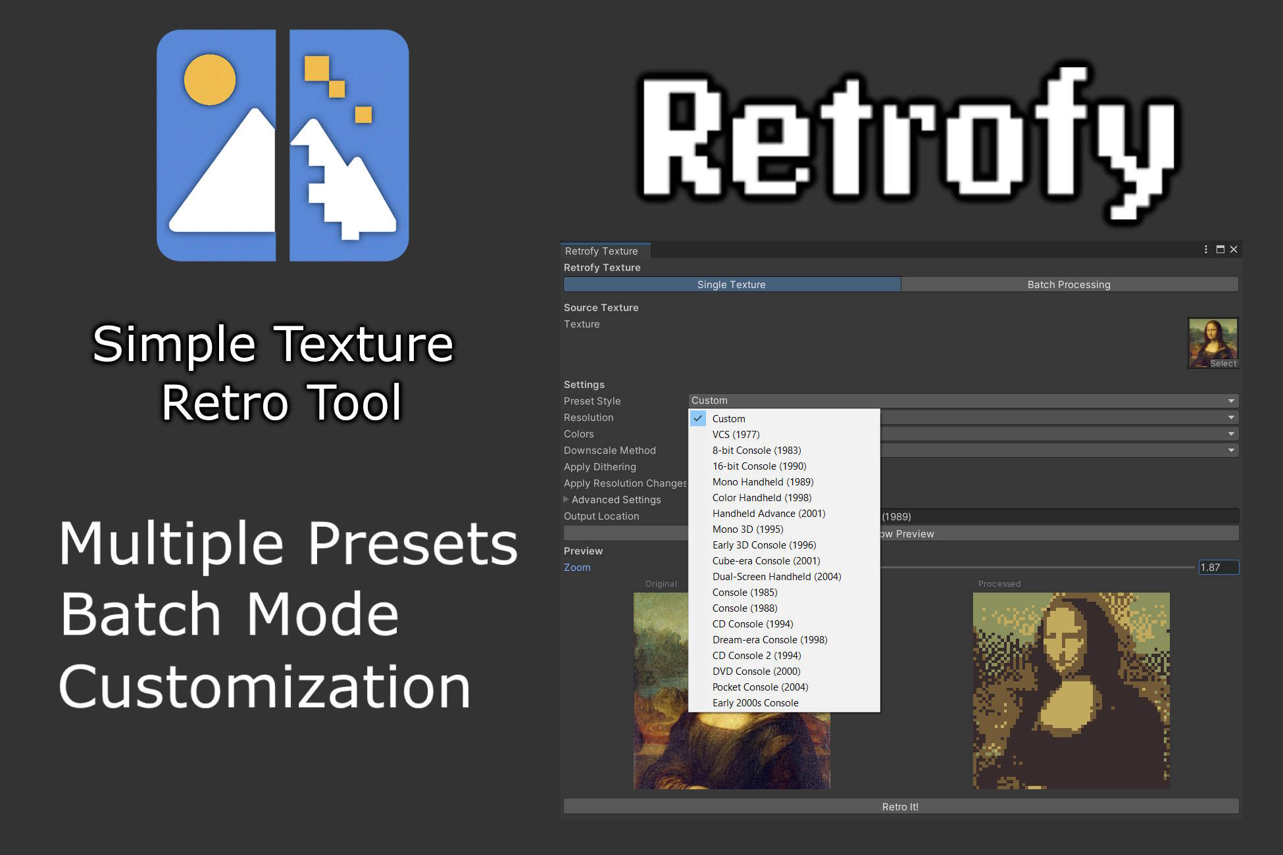Choose the VCS (1977) preset
The height and width of the screenshot is (855, 1283).
(735, 434)
